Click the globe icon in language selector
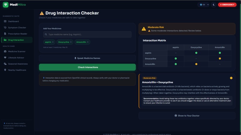This screenshot has height=135, width=241. tap(201, 5)
